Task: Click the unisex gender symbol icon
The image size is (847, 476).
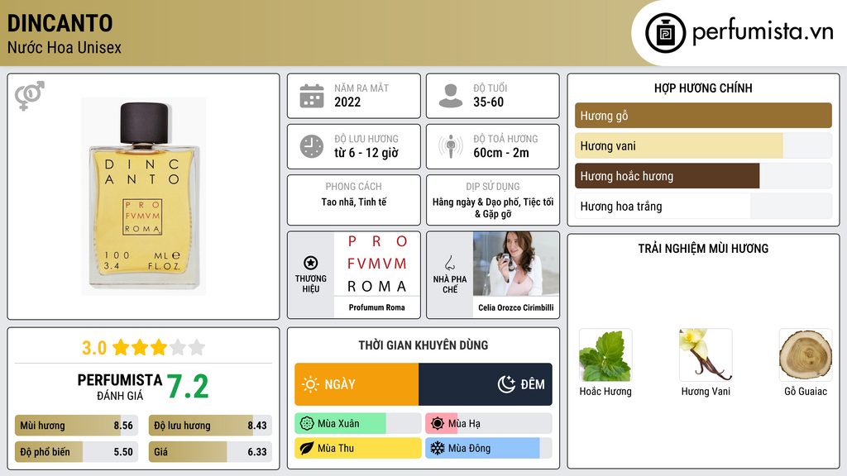Action: coord(29,96)
